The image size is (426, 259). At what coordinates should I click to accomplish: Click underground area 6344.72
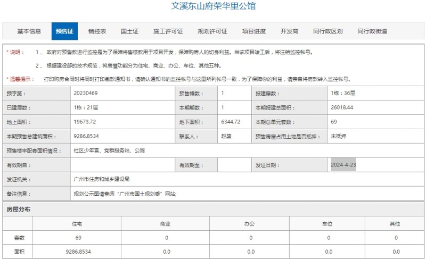(231, 122)
